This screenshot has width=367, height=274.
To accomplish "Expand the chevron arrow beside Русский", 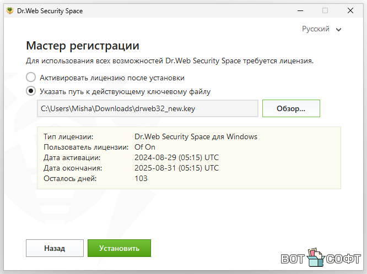I will pos(338,30).
